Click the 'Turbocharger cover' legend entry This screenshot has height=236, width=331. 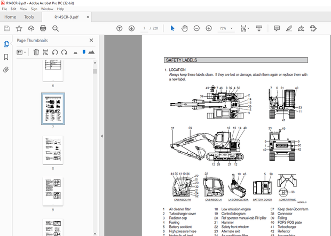click(183, 214)
